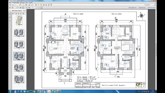Click the third thumbnails panel tool icon
Screen dimensions: 165x93
coord(19,13)
